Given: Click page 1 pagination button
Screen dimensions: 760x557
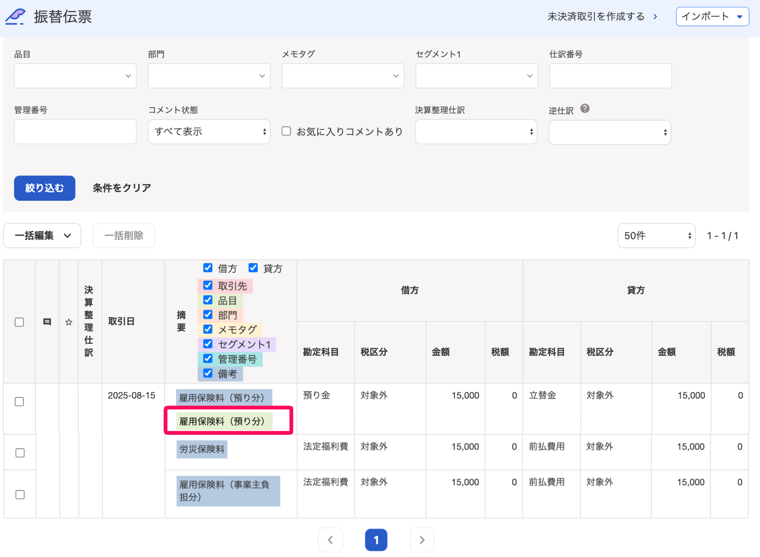Looking at the screenshot, I should tap(376, 540).
